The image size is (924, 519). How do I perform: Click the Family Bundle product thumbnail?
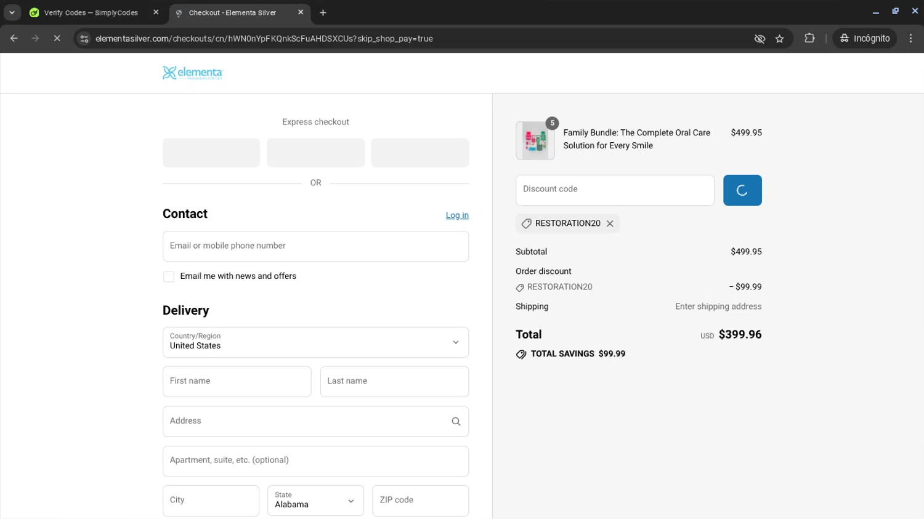coord(535,140)
